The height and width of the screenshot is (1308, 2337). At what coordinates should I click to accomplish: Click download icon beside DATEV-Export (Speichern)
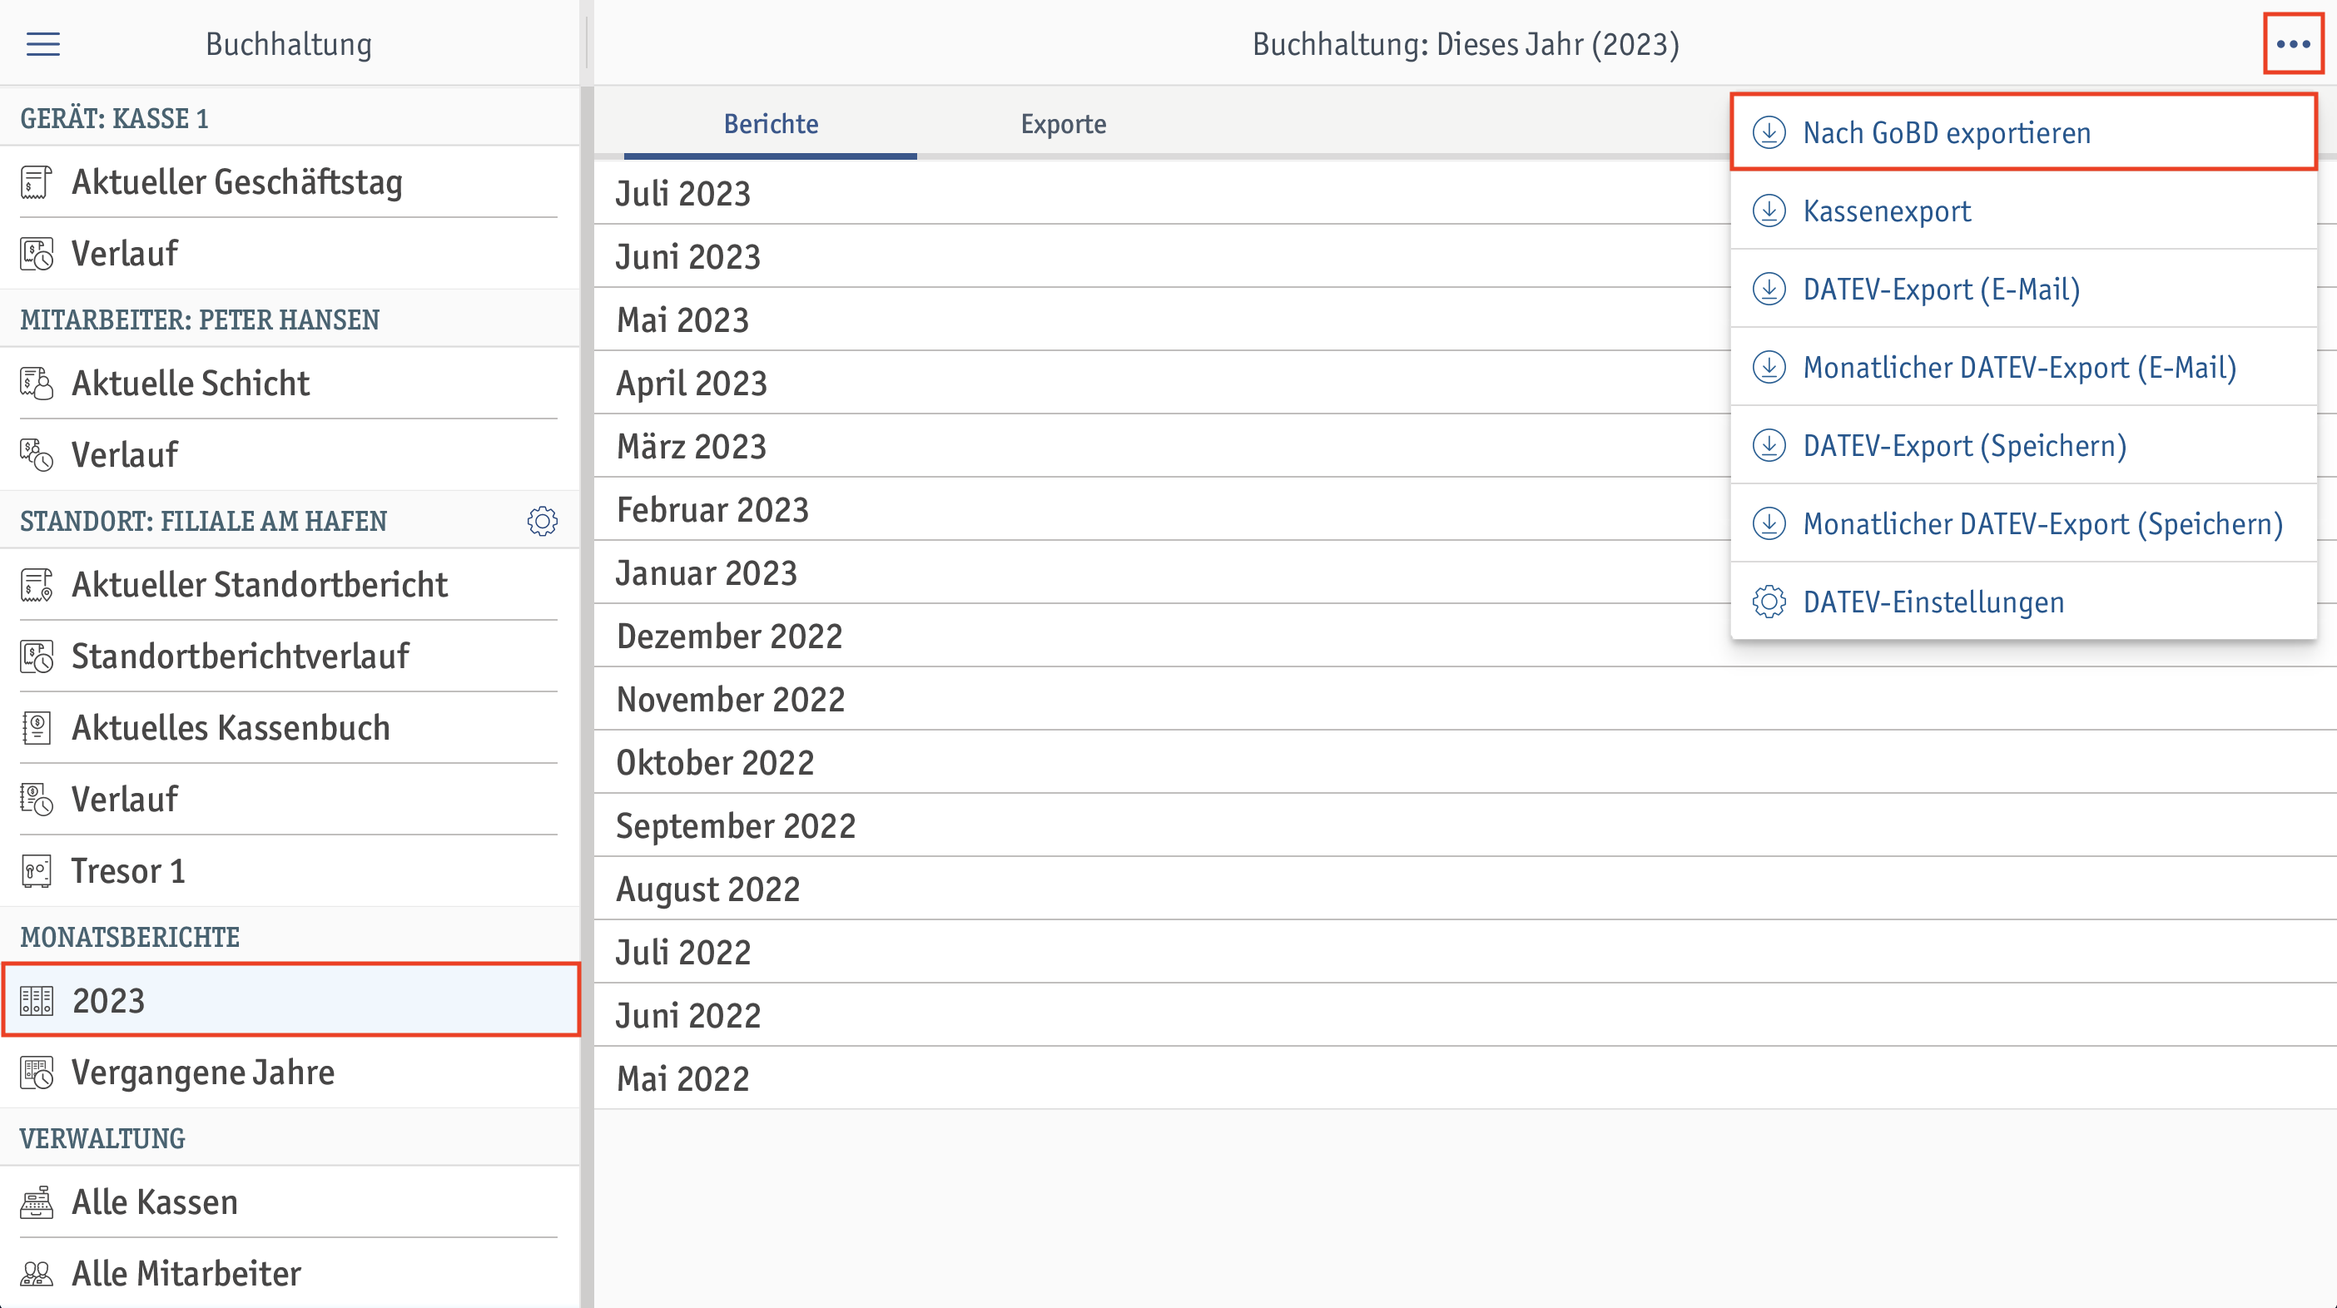tap(1769, 445)
